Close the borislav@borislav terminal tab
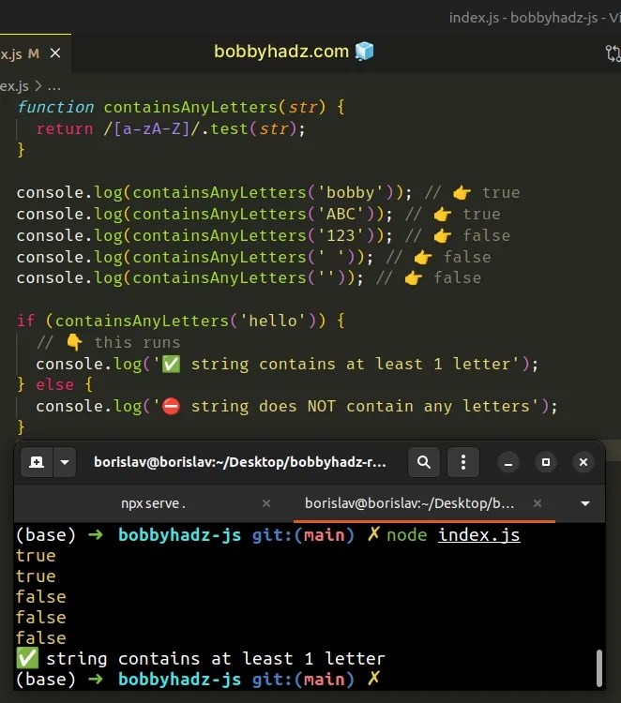Image resolution: width=621 pixels, height=703 pixels. pyautogui.click(x=538, y=503)
